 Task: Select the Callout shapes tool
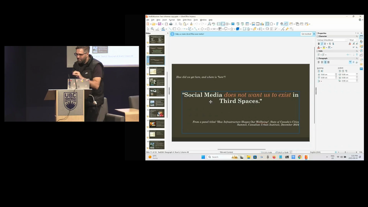click(226, 29)
